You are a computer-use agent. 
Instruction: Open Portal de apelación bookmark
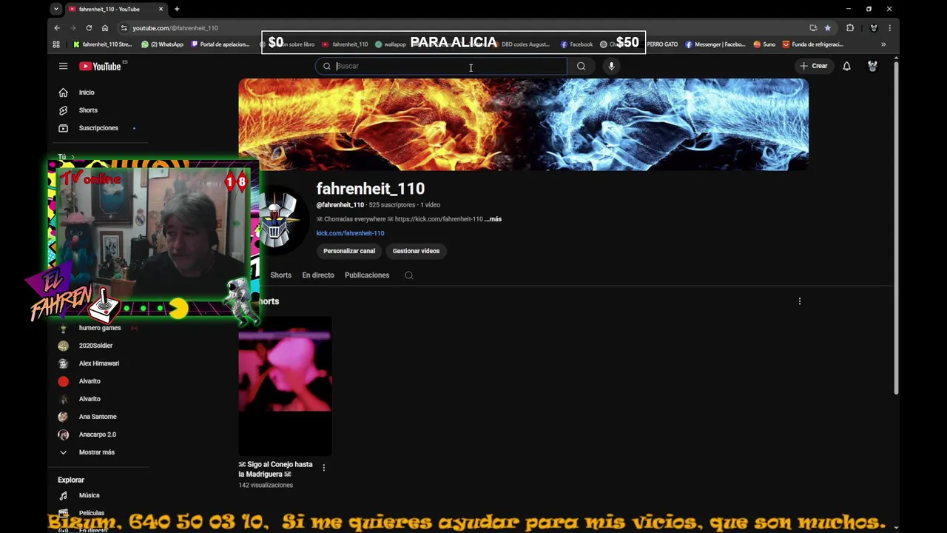point(220,44)
